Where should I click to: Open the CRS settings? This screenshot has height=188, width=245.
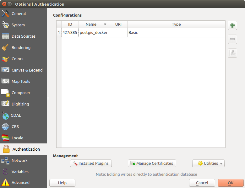click(15, 127)
